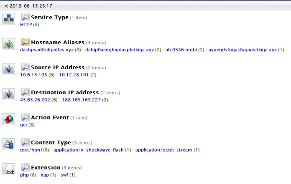Click the Source IP Address heading
The width and height of the screenshot is (291, 184).
pos(58,67)
